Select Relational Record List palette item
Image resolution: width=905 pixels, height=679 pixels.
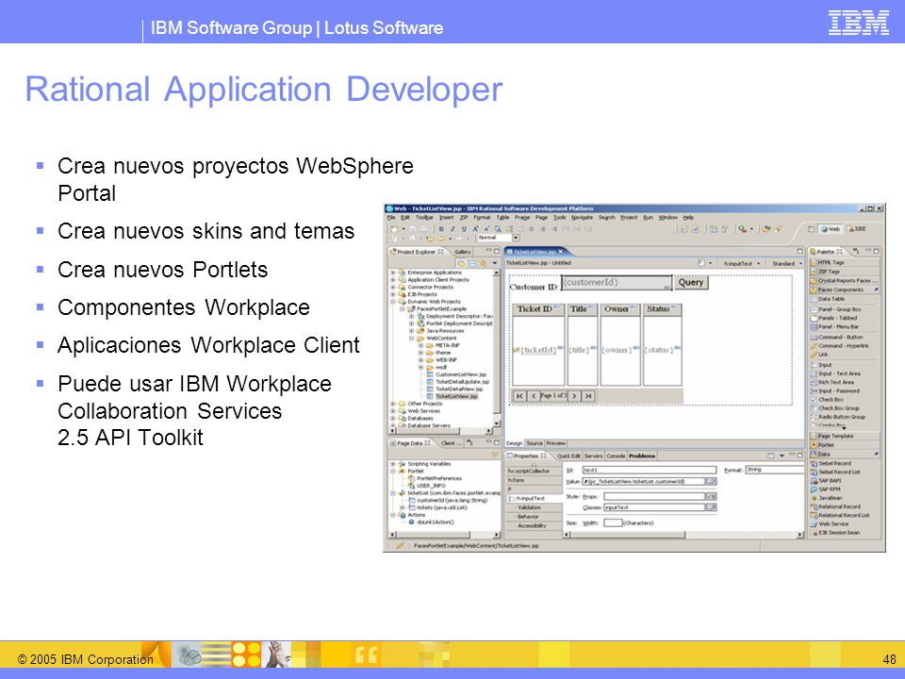[x=840, y=515]
